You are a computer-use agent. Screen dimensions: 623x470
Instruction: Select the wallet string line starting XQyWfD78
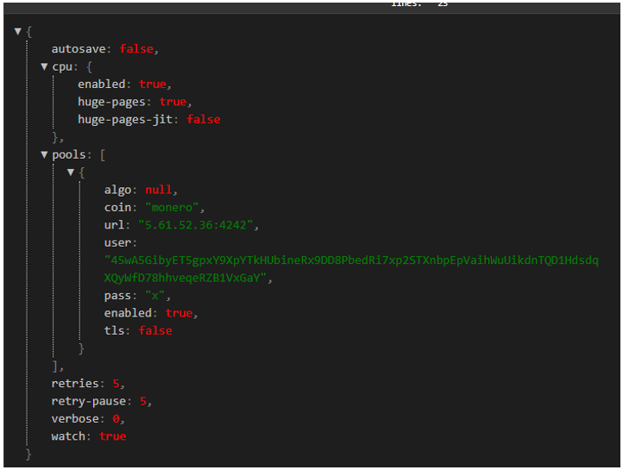click(x=185, y=278)
